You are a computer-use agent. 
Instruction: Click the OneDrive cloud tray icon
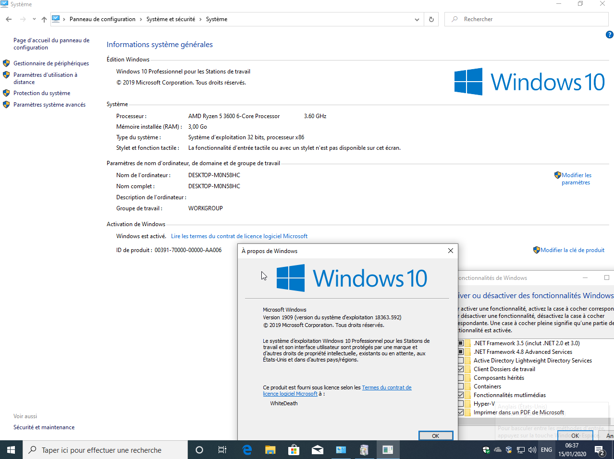point(498,450)
